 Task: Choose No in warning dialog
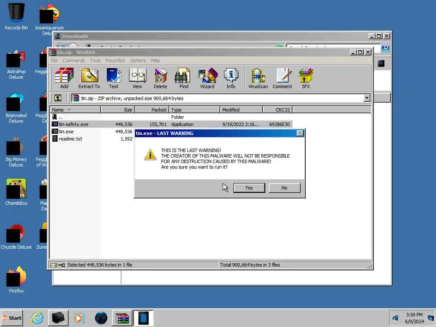pyautogui.click(x=284, y=188)
